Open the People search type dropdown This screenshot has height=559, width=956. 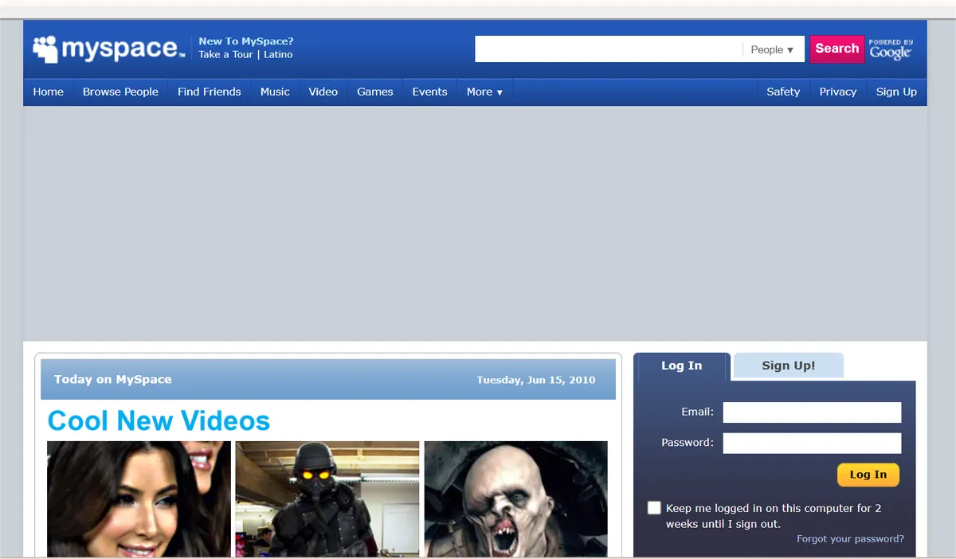[x=772, y=49]
